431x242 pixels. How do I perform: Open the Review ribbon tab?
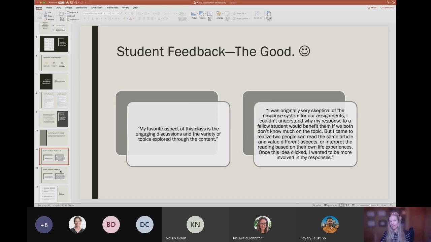click(x=125, y=7)
